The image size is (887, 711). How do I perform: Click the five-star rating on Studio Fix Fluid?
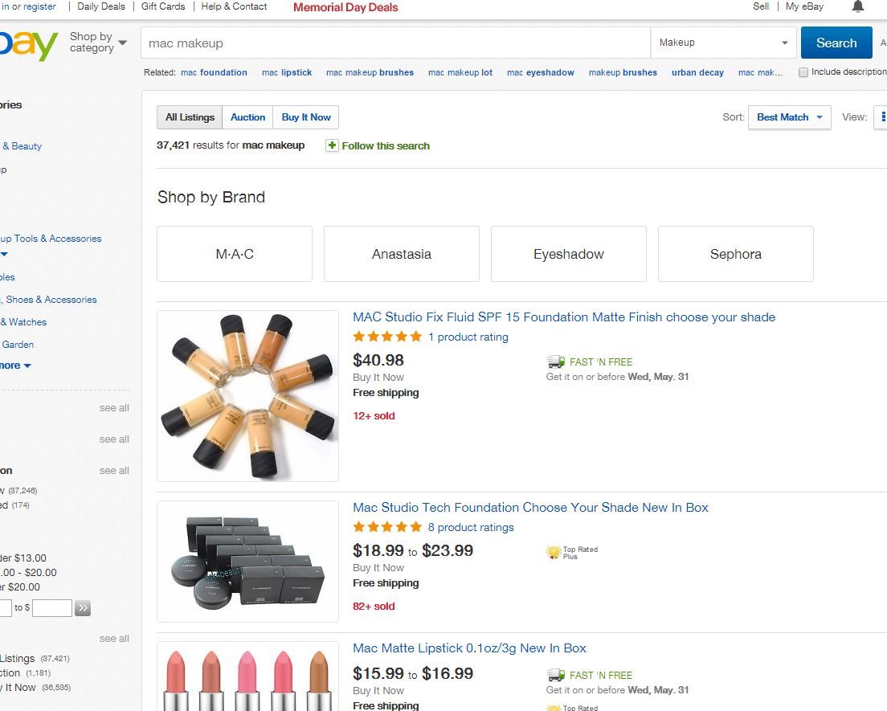(386, 337)
